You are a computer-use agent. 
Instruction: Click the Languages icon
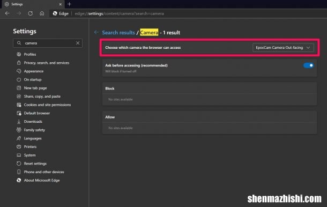point(19,138)
